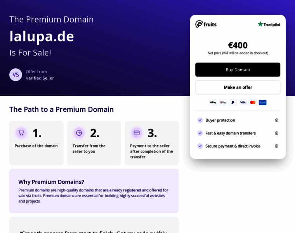Show info for Buyer protection

[x=276, y=120]
